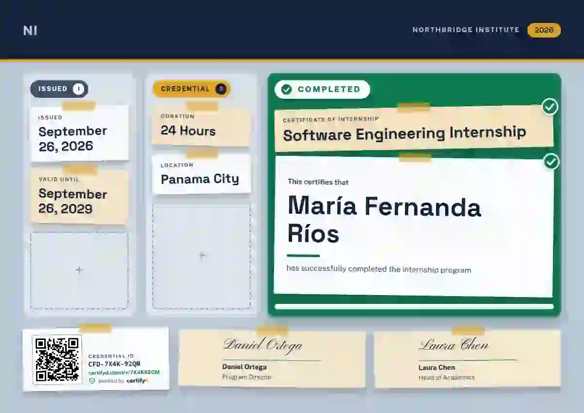
Task: Click the Head of Academics title text
Action: [x=446, y=377]
